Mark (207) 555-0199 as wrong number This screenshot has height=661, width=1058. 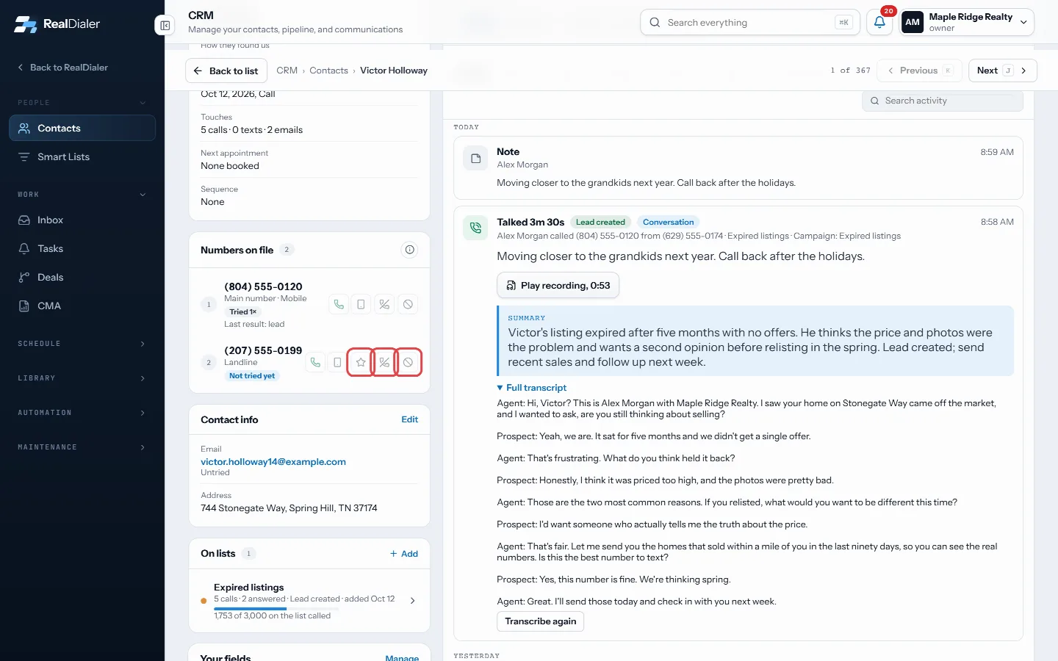pos(384,362)
